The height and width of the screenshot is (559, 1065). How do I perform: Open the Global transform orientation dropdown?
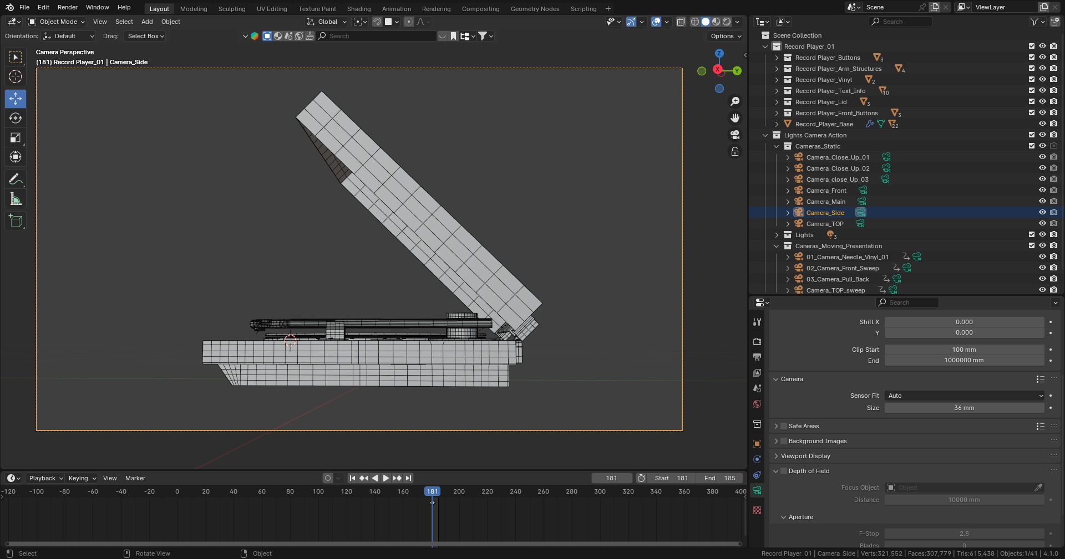click(x=327, y=22)
